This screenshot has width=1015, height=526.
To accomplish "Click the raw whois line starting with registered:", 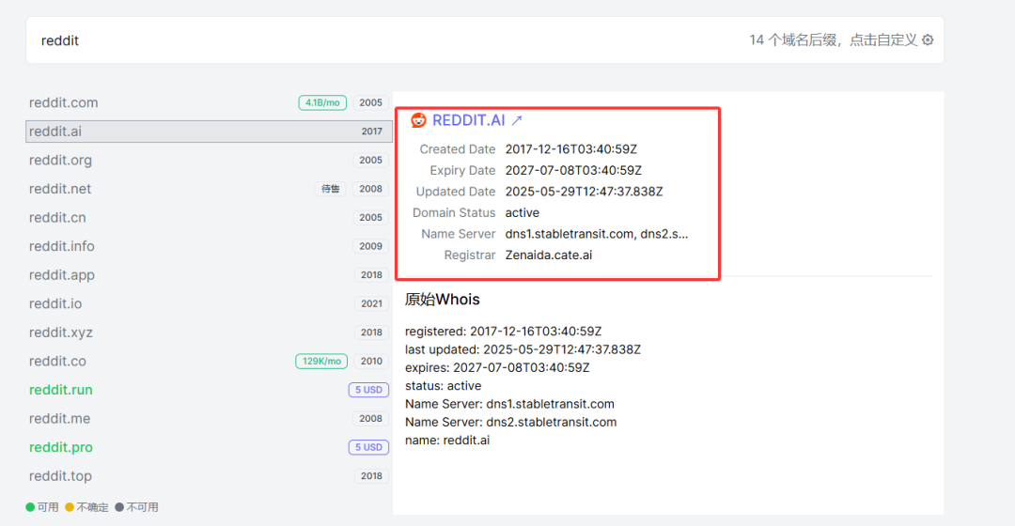I will [x=503, y=332].
